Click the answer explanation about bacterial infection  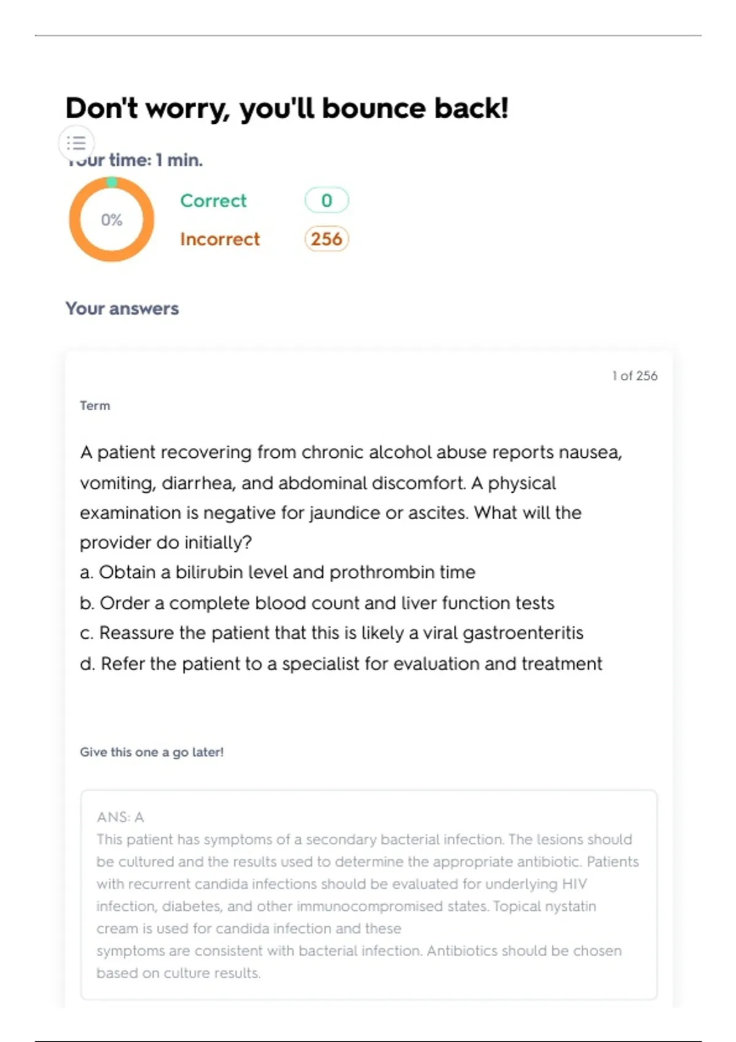point(367,906)
